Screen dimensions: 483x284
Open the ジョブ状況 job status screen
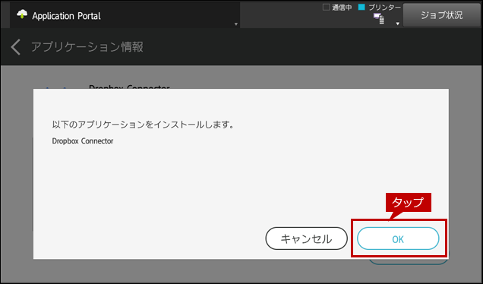point(441,15)
